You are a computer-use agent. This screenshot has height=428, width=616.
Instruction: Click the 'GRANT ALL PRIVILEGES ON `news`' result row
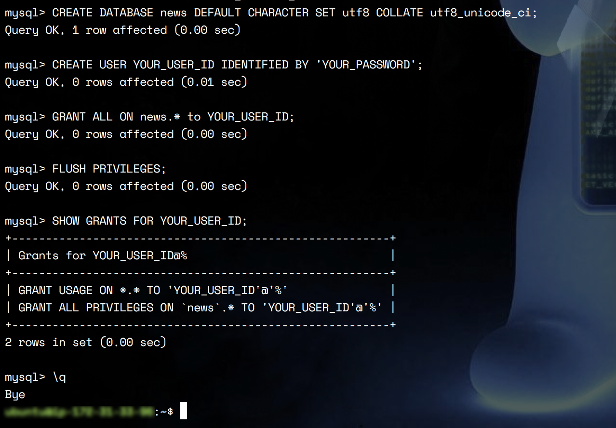201,308
